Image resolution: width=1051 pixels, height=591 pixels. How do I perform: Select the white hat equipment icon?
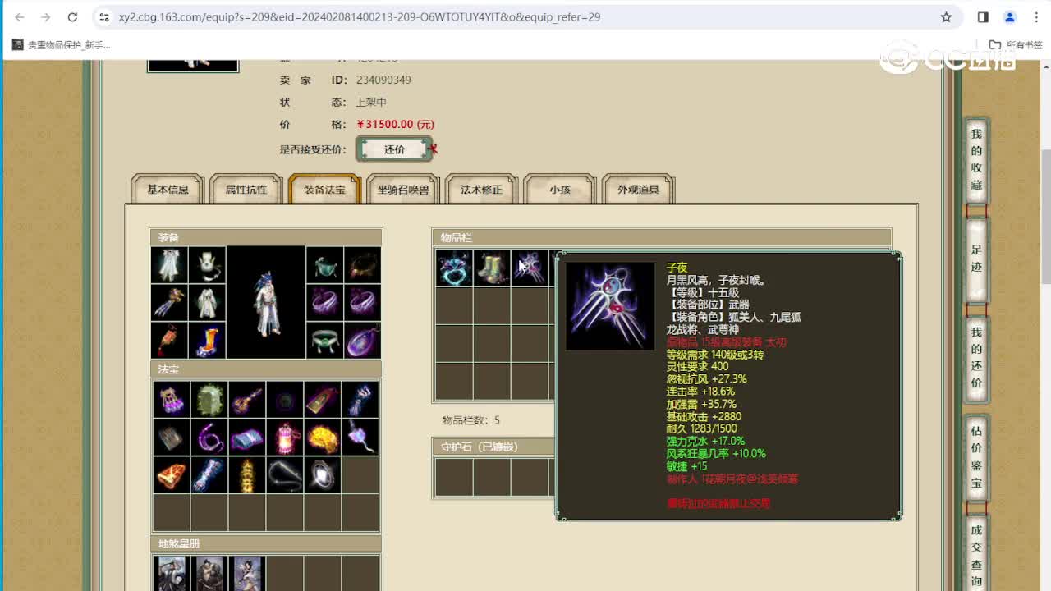click(207, 265)
